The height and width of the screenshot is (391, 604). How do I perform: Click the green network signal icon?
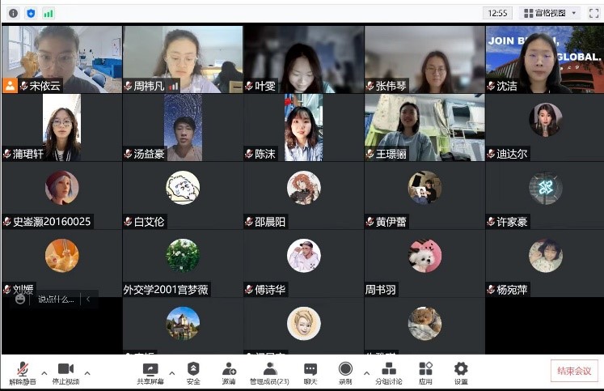tap(49, 13)
